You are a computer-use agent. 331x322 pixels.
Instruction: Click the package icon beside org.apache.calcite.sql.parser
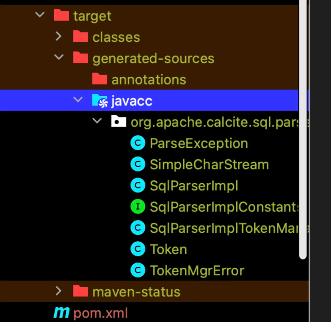click(x=118, y=121)
